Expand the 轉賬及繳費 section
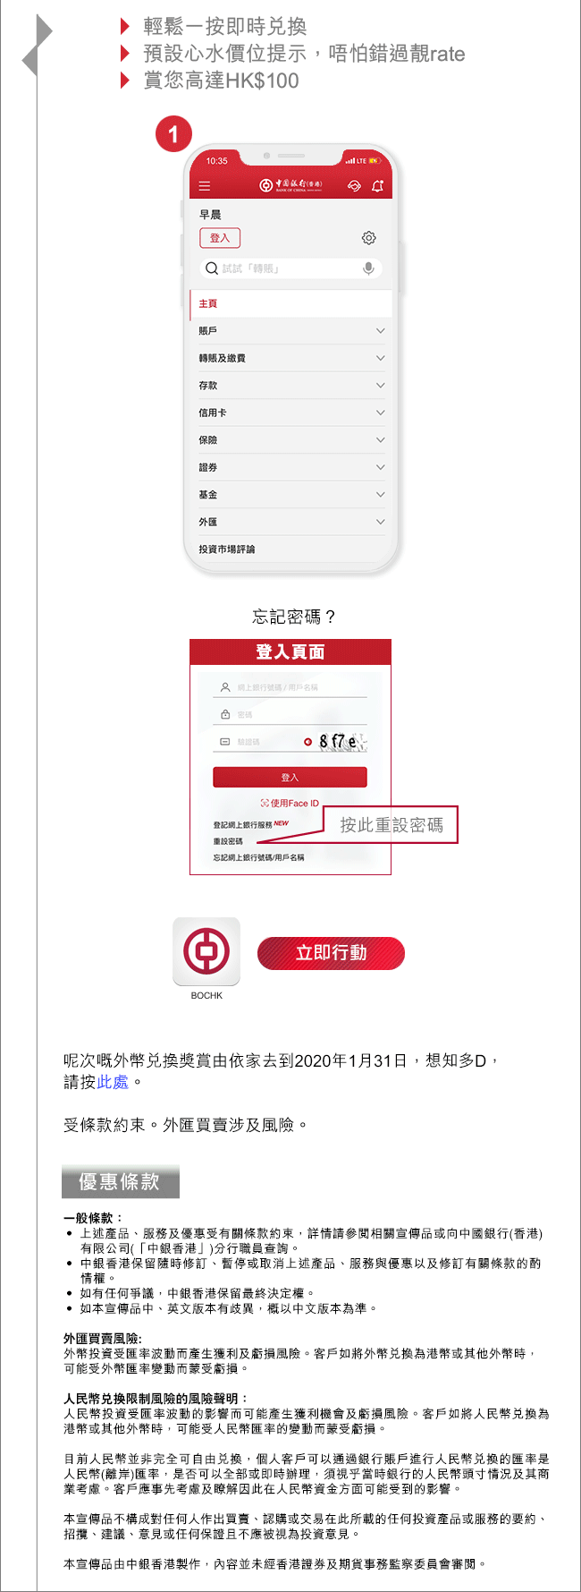 click(290, 358)
